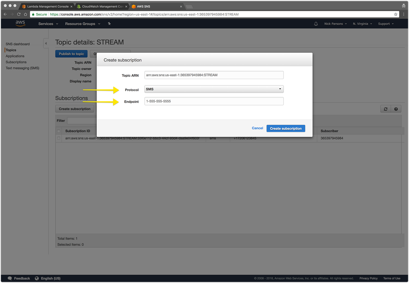Click the pin/favorites star in the AWS navbar
This screenshot has width=409, height=283.
(x=109, y=24)
